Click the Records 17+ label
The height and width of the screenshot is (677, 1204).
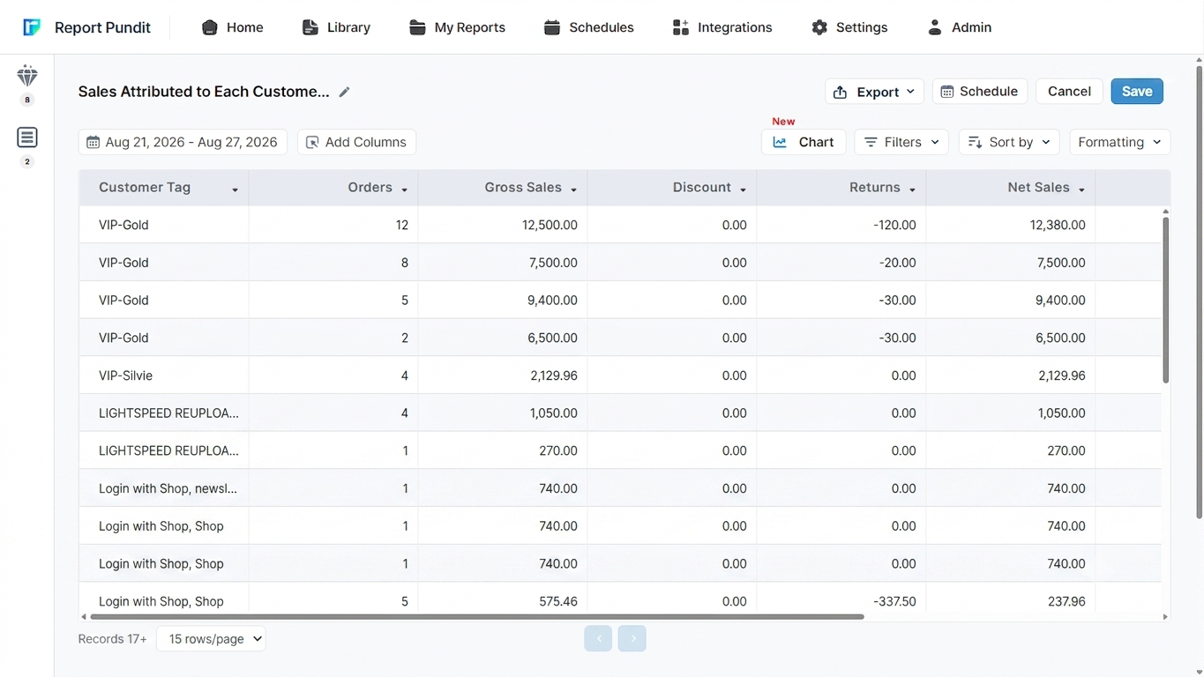tap(113, 639)
